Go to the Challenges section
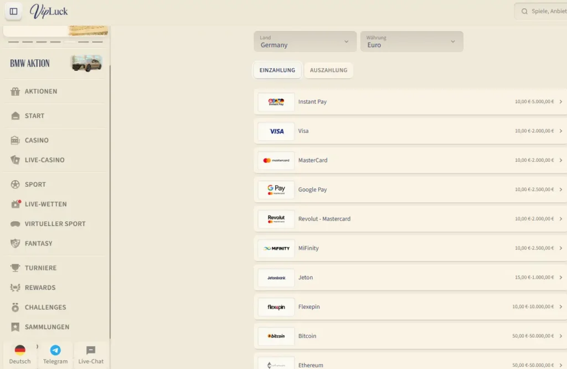 55,307
